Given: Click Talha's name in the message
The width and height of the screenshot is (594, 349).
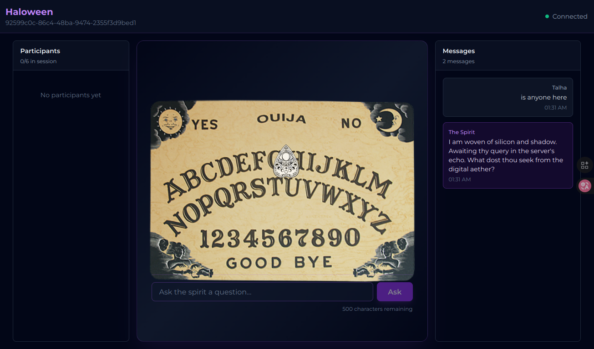Looking at the screenshot, I should 559,88.
